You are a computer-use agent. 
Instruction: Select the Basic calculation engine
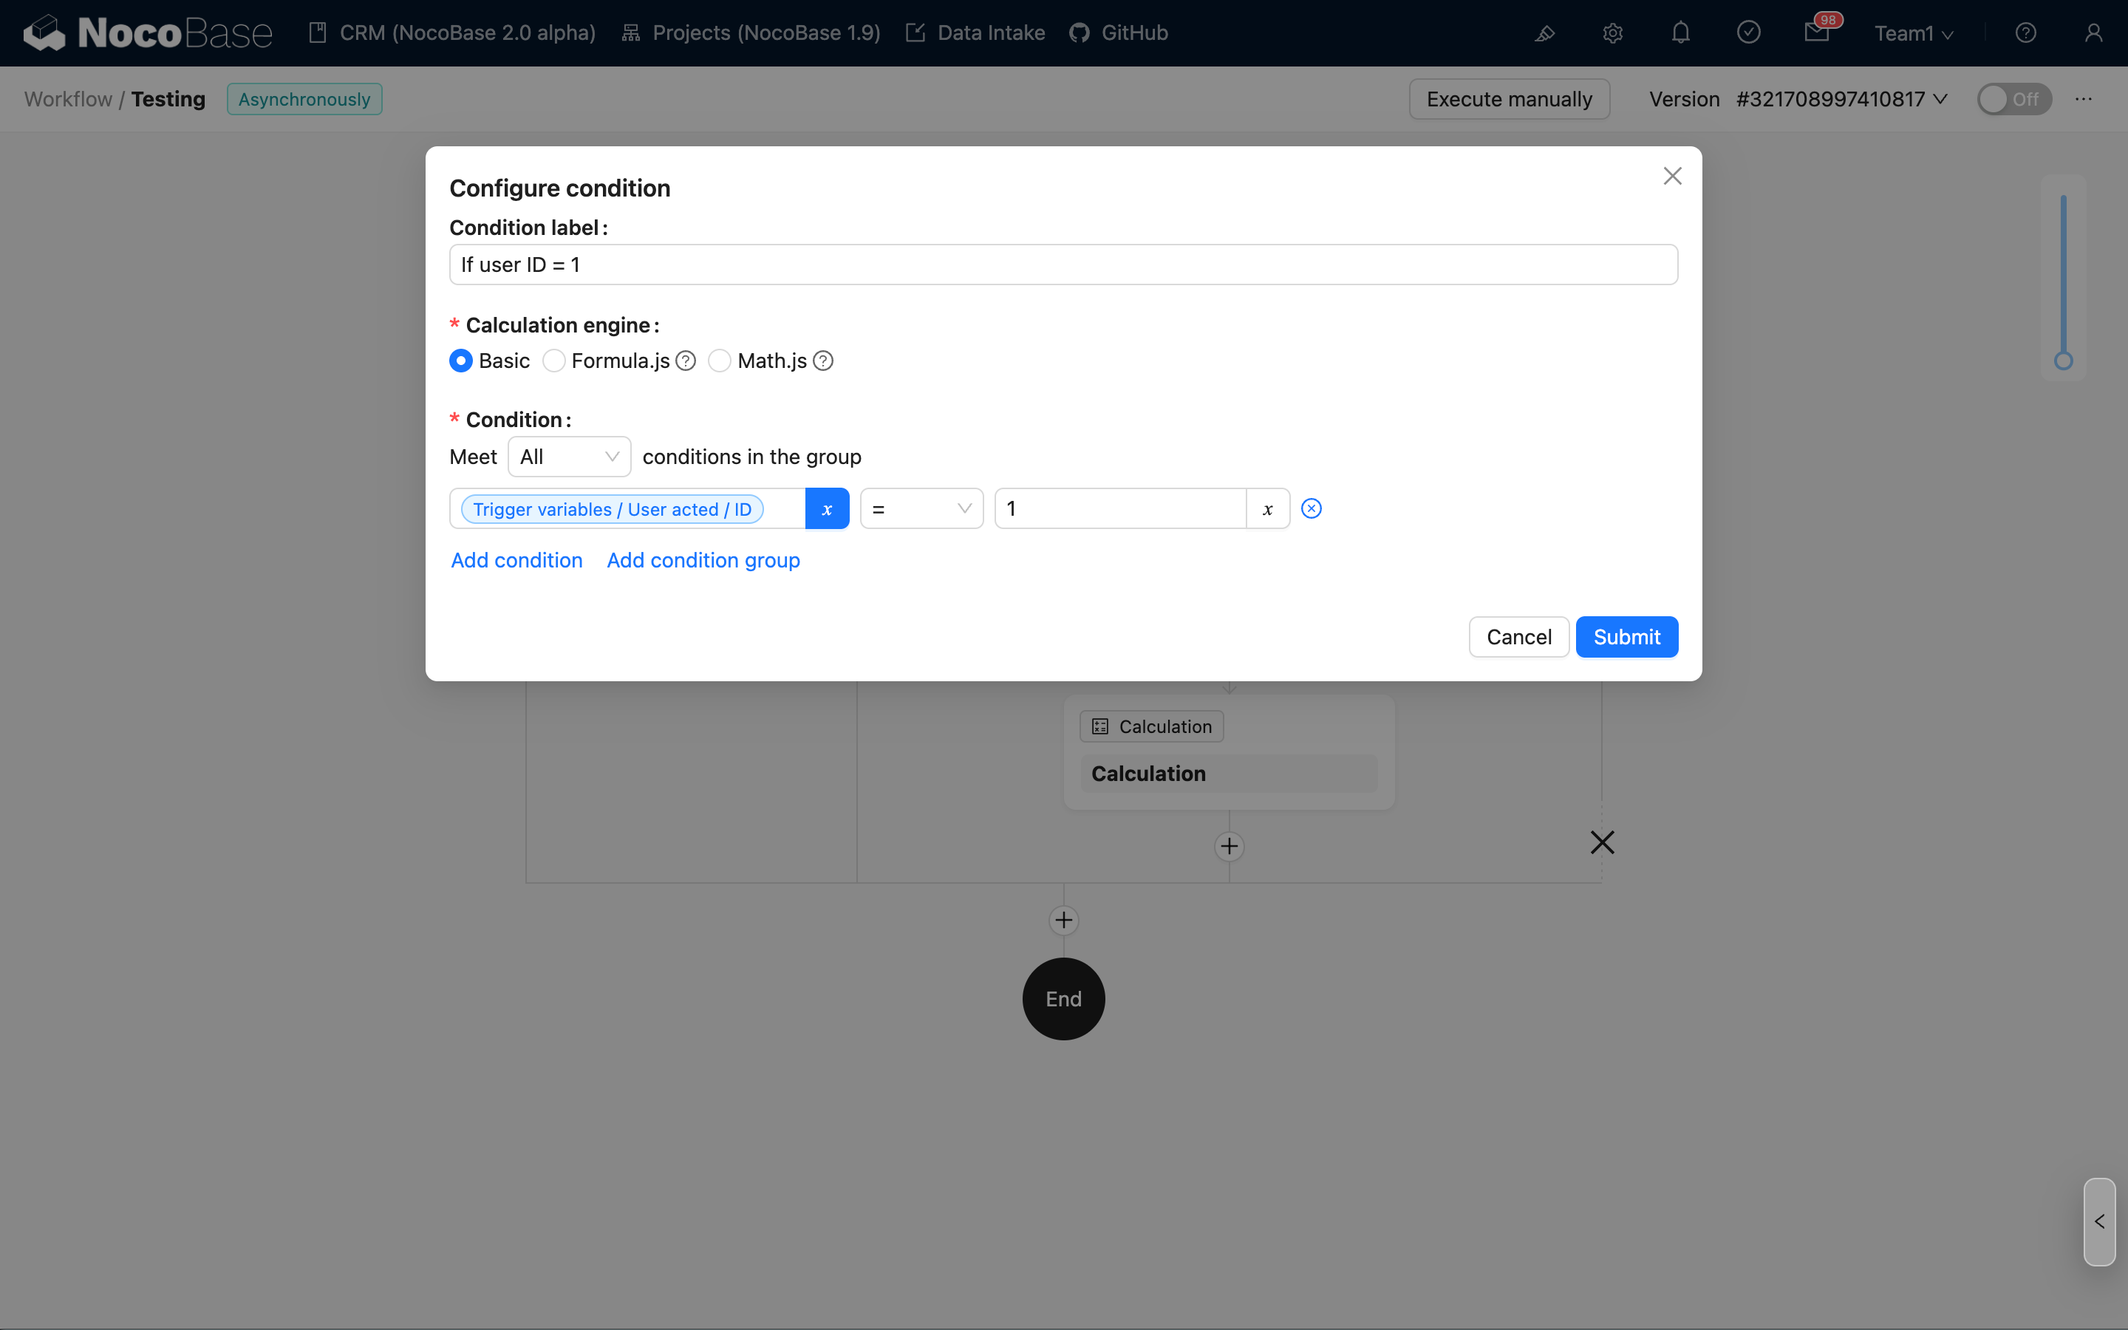coord(461,361)
